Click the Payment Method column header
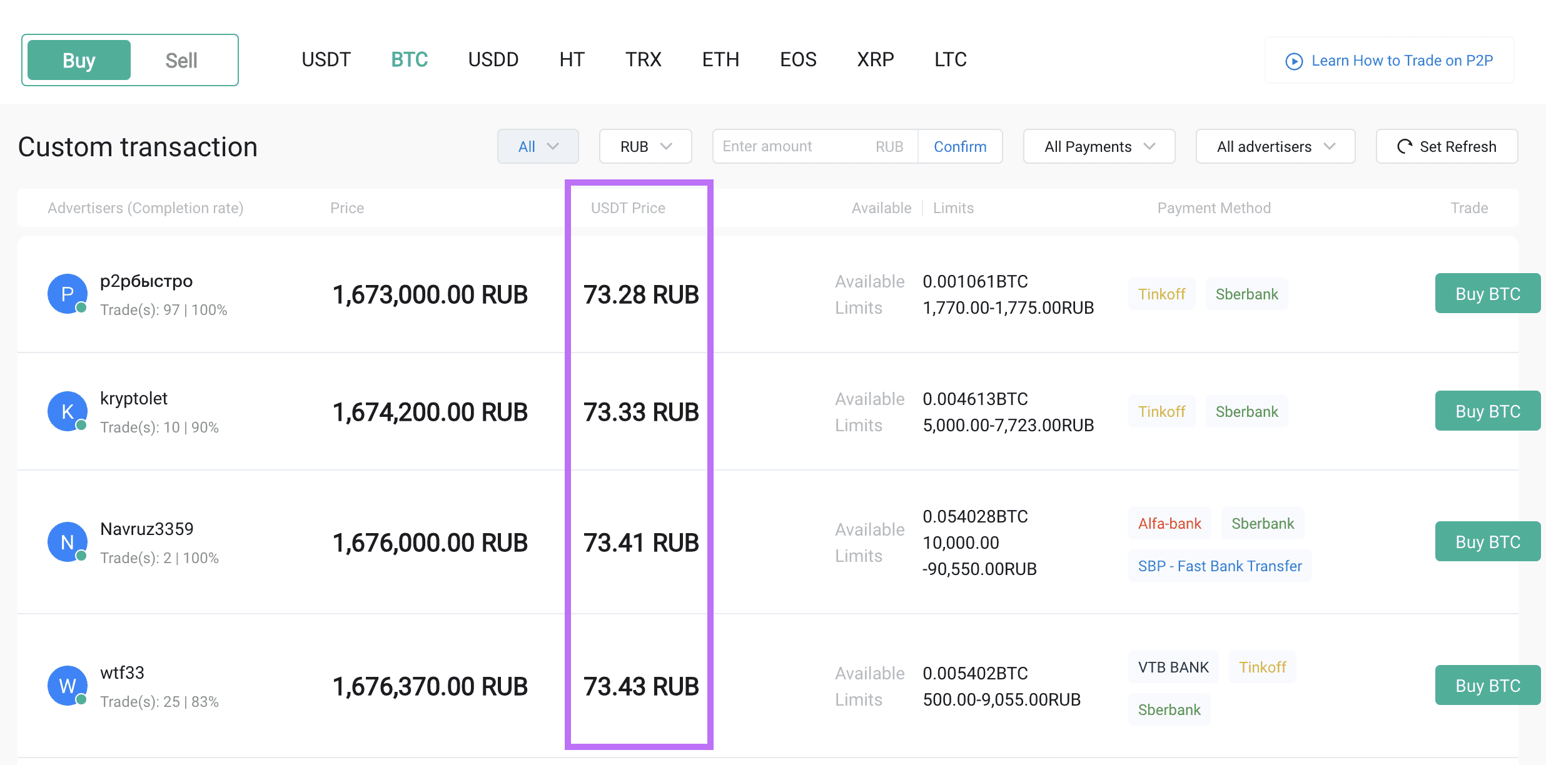The width and height of the screenshot is (1546, 765). point(1214,208)
